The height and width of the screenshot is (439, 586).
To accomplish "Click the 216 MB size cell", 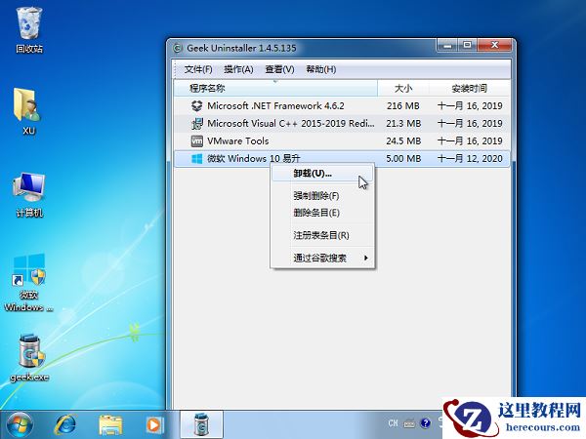I will coord(402,106).
